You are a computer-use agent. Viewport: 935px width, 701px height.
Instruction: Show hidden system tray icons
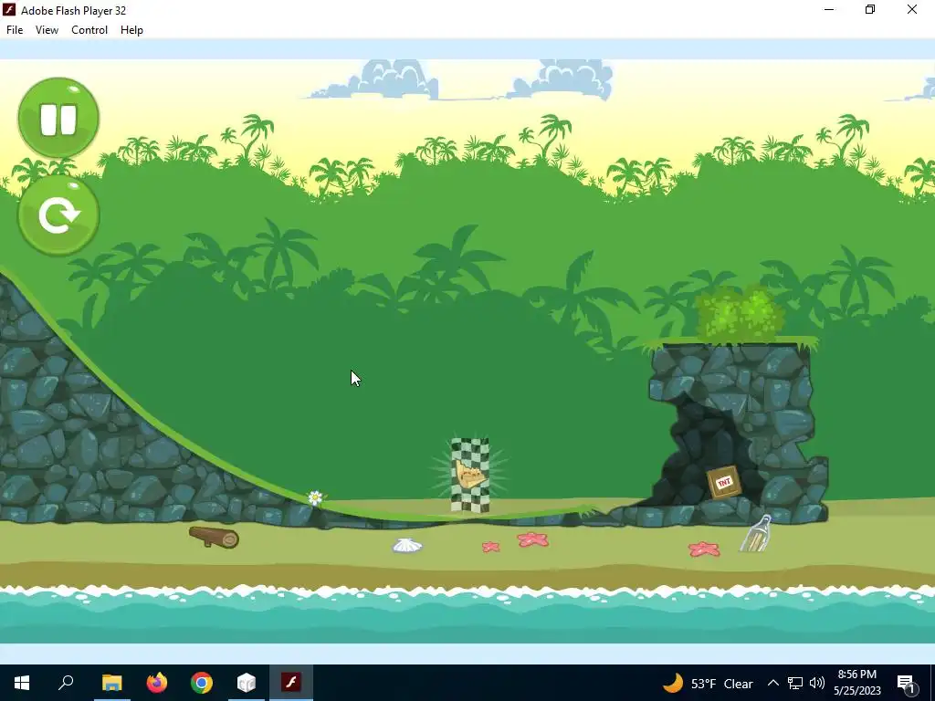tap(772, 683)
